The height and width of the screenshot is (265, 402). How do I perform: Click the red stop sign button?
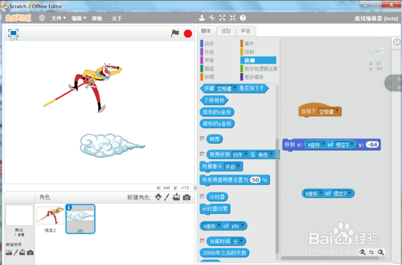(x=188, y=34)
